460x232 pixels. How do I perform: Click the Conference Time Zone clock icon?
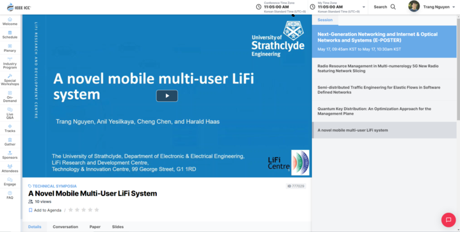tap(258, 7)
